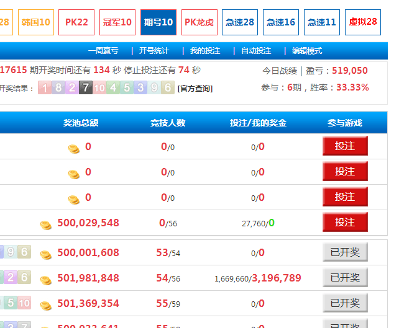Click ball 9 in 500,001,608 row
Screen dimensions: 399x328
[11, 252]
